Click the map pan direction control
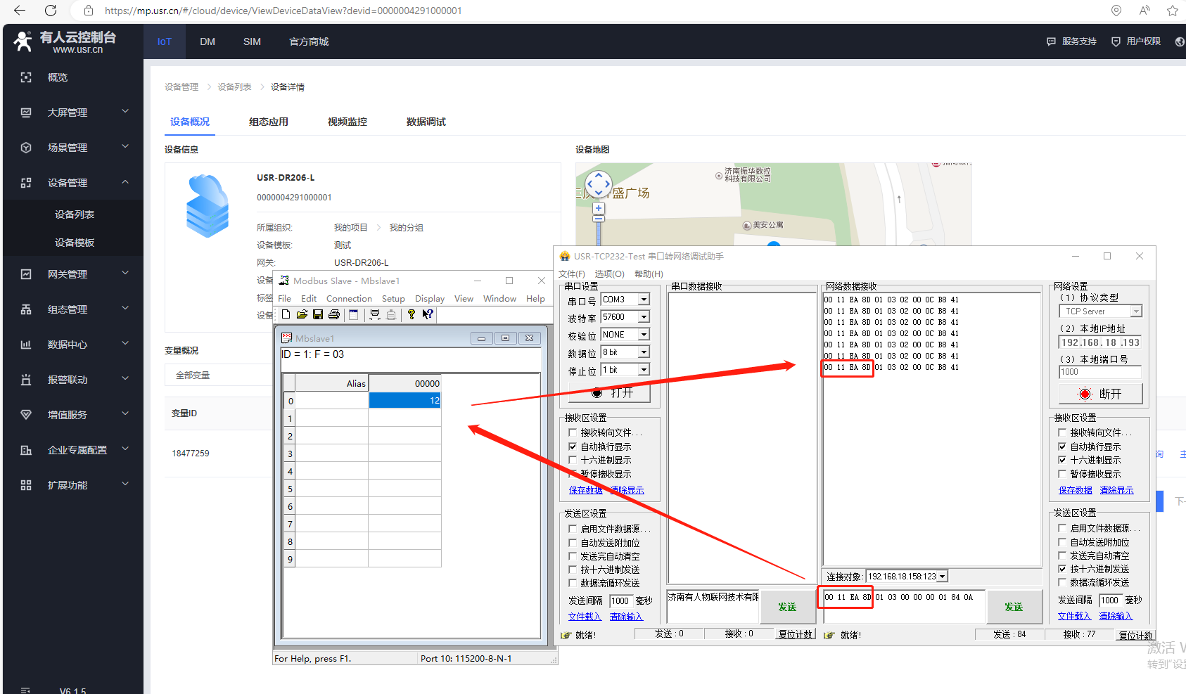The image size is (1186, 694). [599, 184]
